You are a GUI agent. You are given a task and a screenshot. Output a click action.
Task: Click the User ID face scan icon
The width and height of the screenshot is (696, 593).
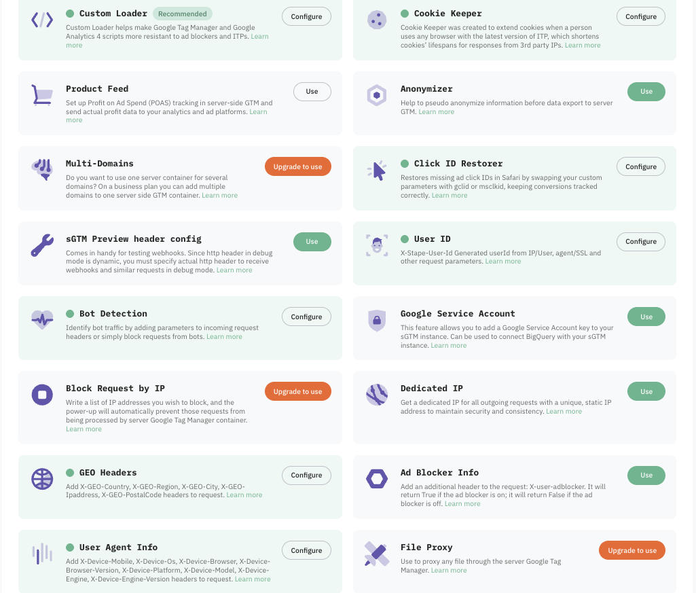click(x=377, y=245)
